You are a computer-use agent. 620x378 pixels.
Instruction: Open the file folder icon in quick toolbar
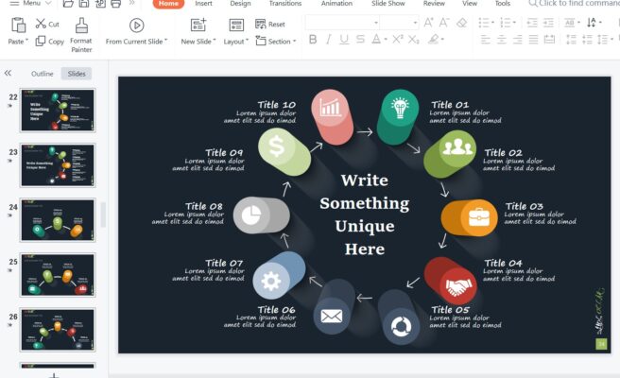point(68,4)
